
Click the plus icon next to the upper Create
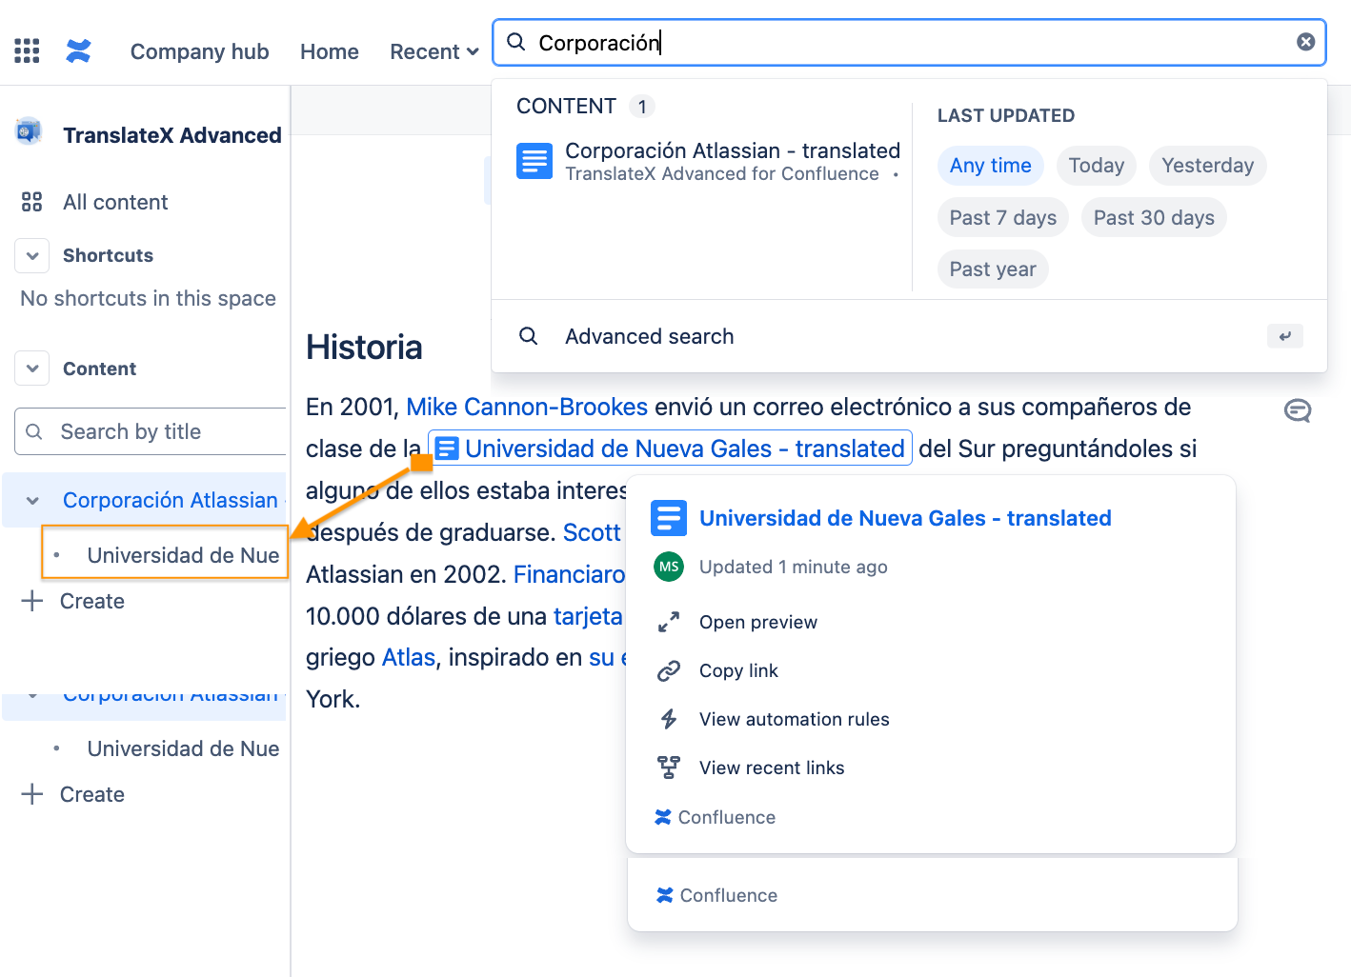pos(32,601)
